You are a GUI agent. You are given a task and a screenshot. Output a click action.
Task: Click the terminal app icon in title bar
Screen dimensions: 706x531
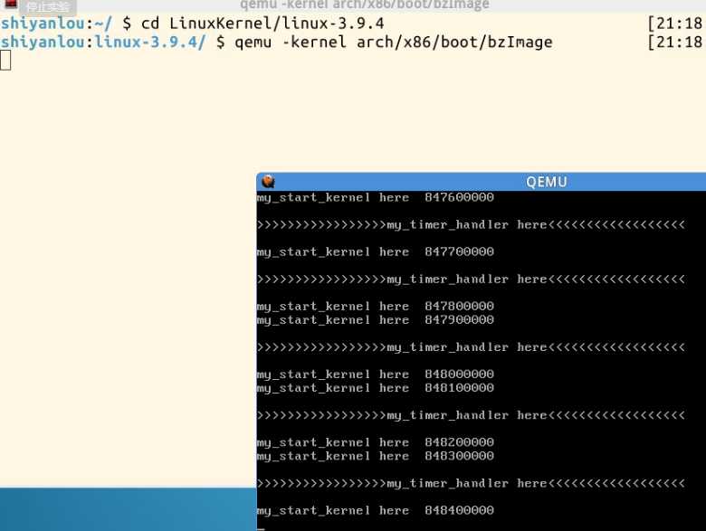11,4
